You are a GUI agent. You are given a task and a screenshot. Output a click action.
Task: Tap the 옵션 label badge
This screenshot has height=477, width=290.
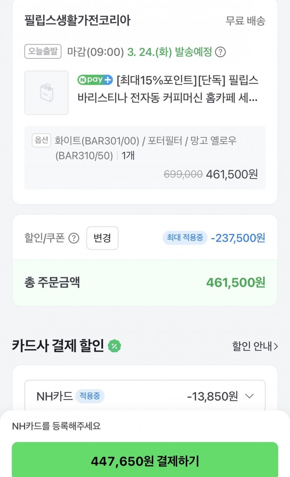[x=42, y=141]
